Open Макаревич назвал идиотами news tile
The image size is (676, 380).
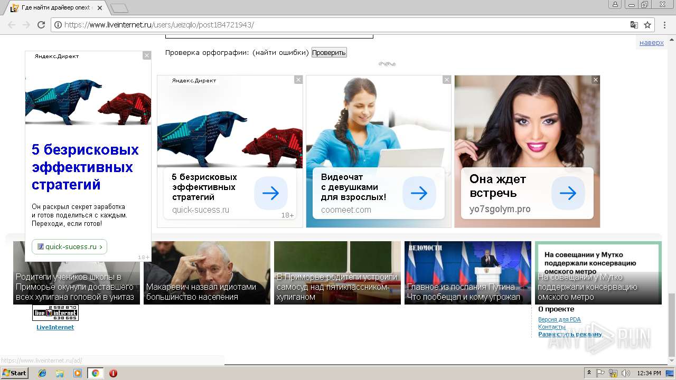pyautogui.click(x=207, y=273)
